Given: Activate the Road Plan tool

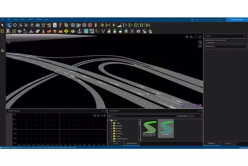Looking at the screenshot, I should click(x=9, y=25).
